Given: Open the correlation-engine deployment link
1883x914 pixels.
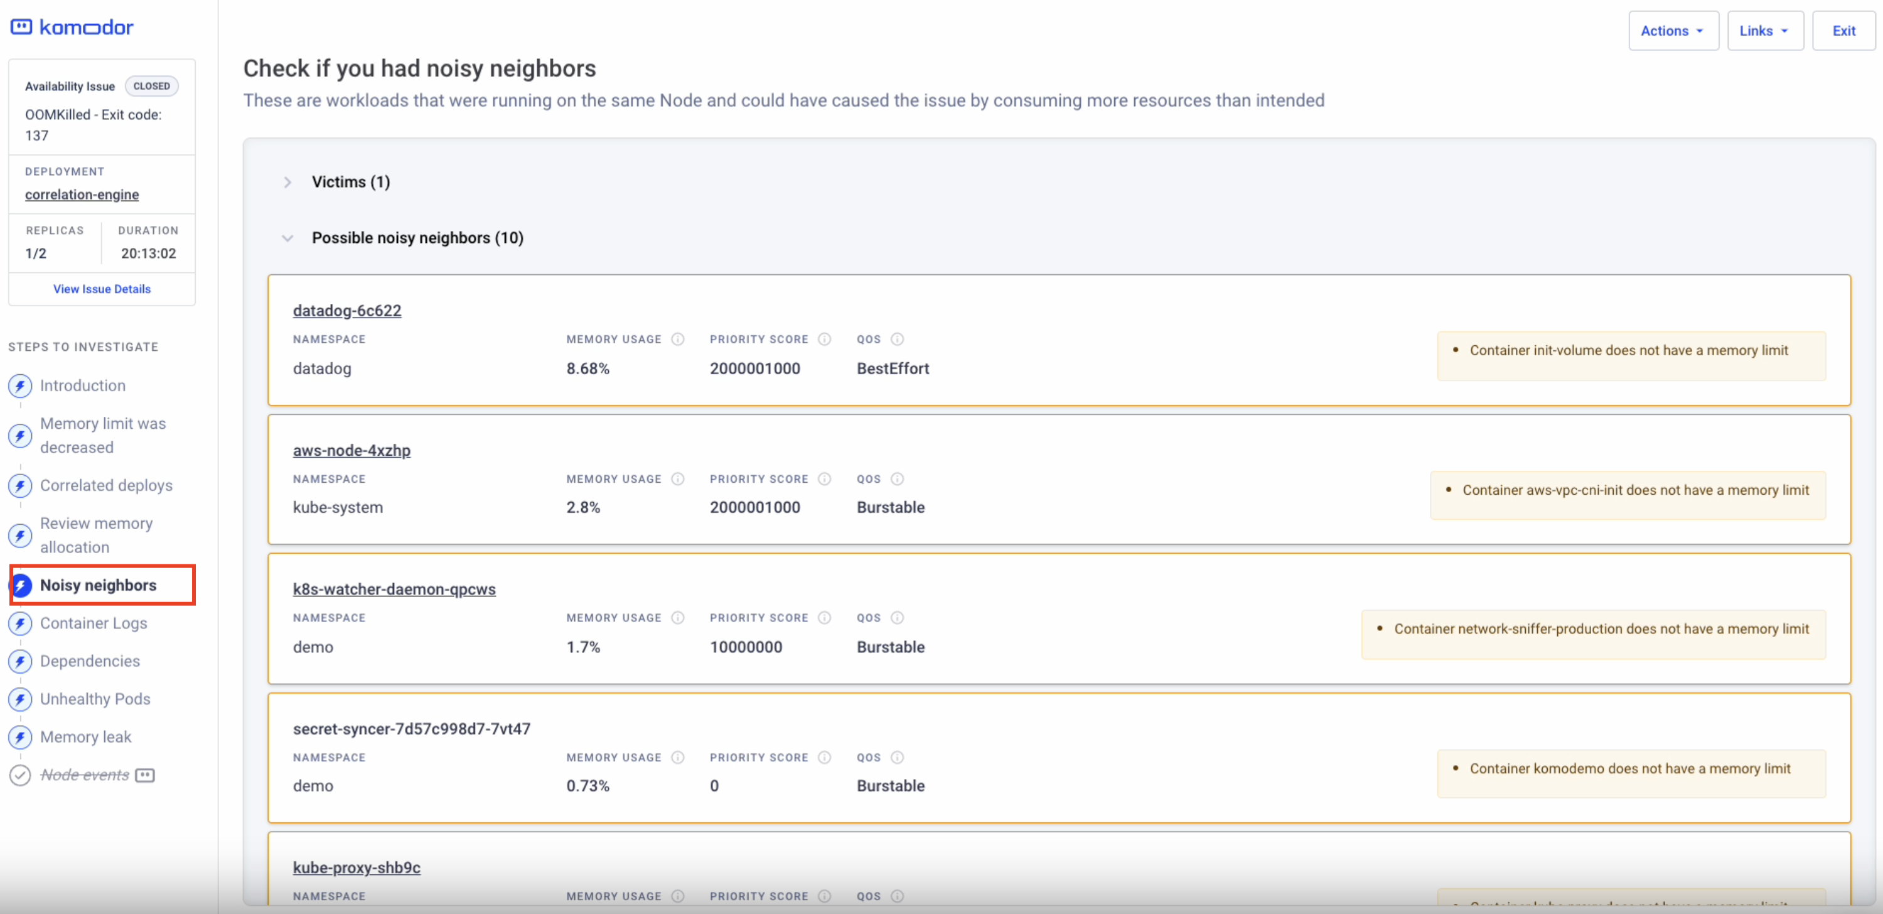Looking at the screenshot, I should 82,195.
